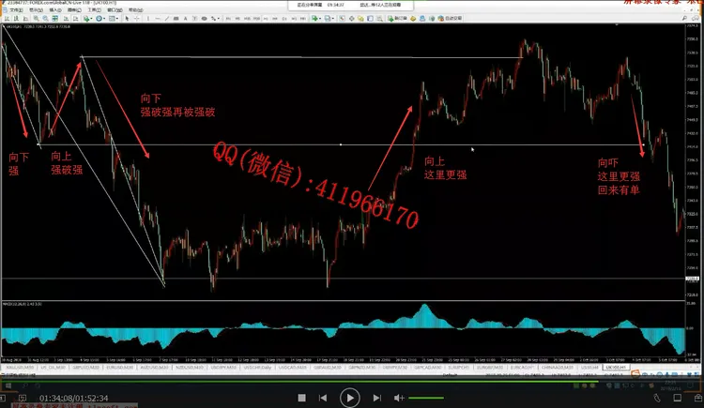Switch to US30,H4 chart tab
The width and height of the screenshot is (704, 408).
coord(589,367)
